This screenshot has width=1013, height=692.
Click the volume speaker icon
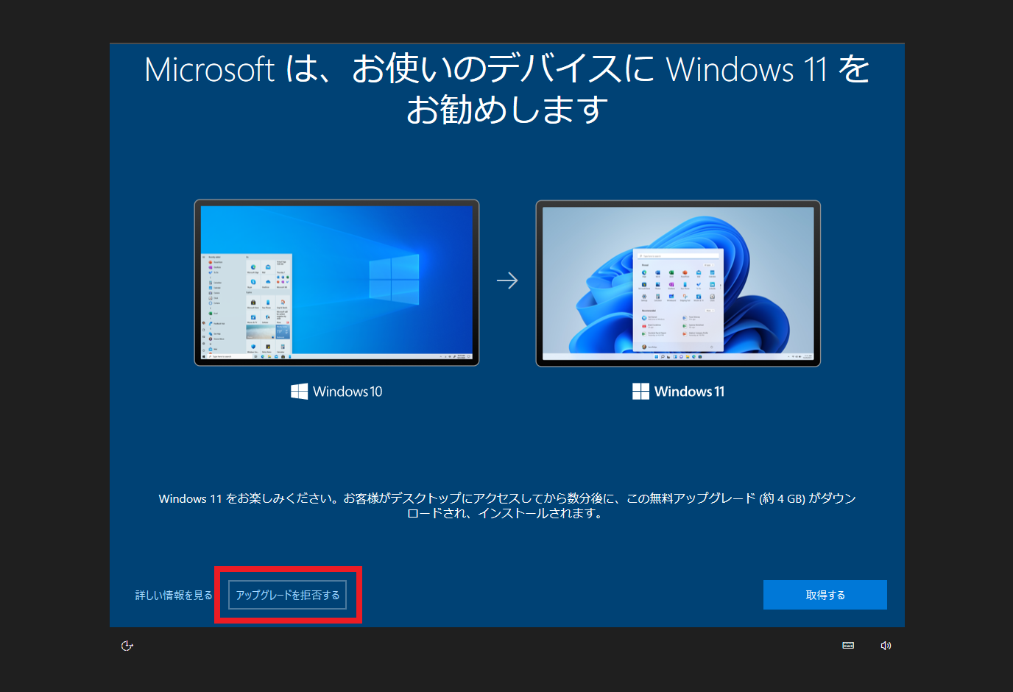click(x=886, y=646)
